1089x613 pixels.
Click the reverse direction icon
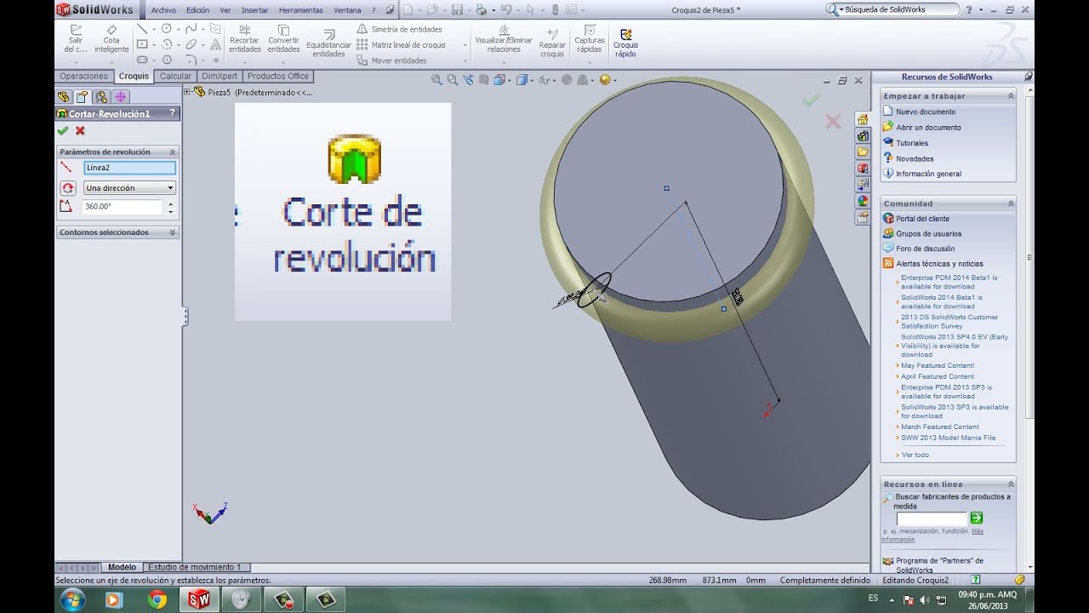point(67,188)
